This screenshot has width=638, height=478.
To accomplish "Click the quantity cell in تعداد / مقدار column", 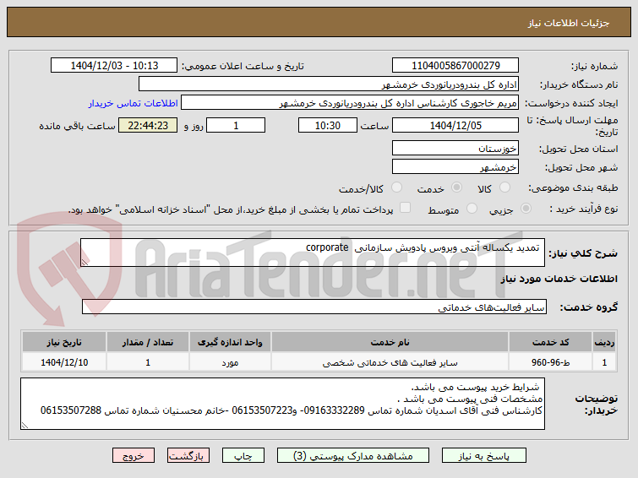I will 148,362.
